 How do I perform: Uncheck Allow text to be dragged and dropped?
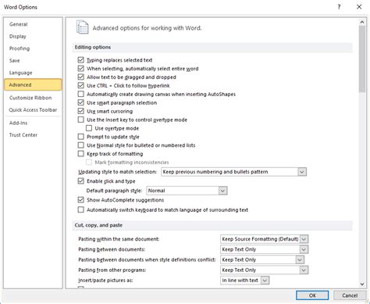click(x=81, y=77)
